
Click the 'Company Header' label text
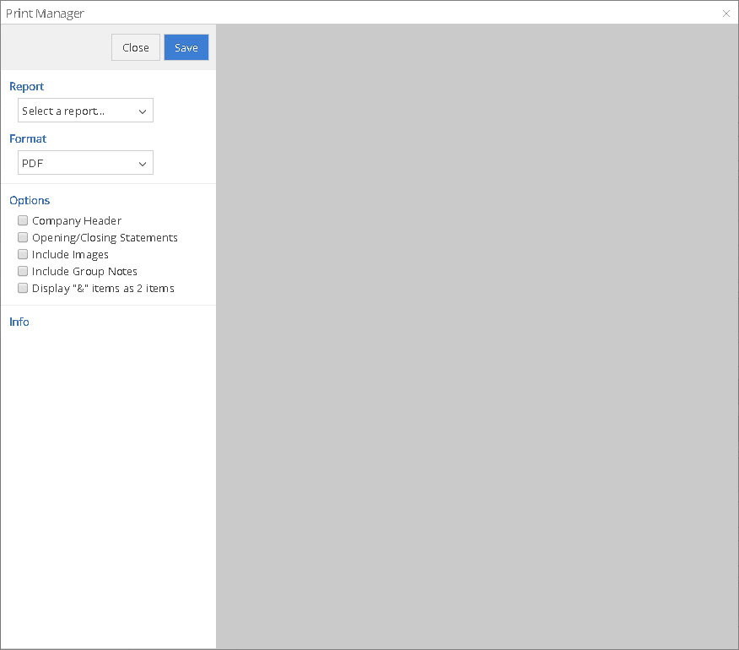[77, 220]
